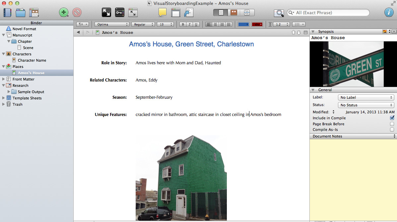
Task: Open the Keywords panel key icon
Action: 119,13
